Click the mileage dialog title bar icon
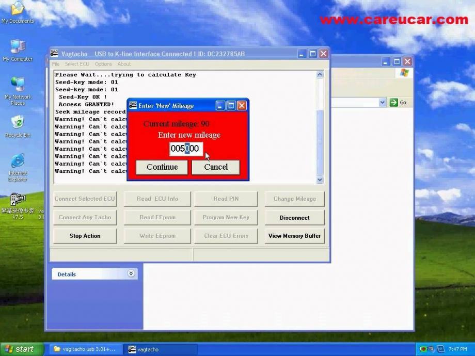This screenshot has width=475, height=356. click(133, 105)
